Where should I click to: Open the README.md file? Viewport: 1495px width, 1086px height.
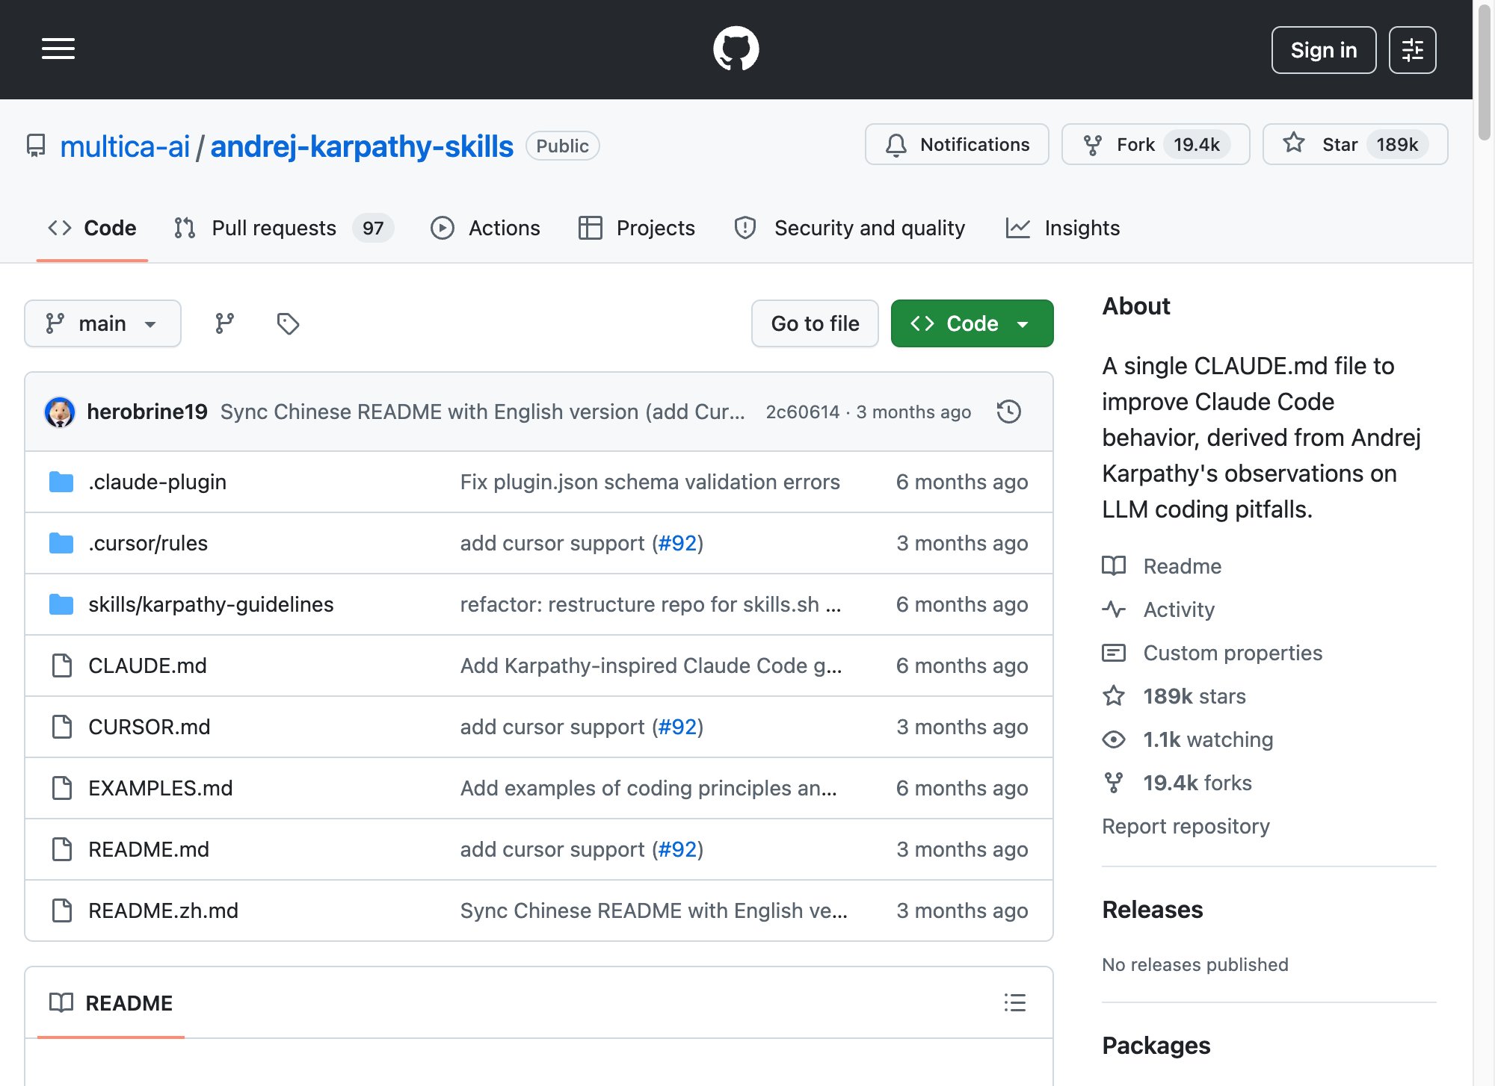[x=149, y=849]
